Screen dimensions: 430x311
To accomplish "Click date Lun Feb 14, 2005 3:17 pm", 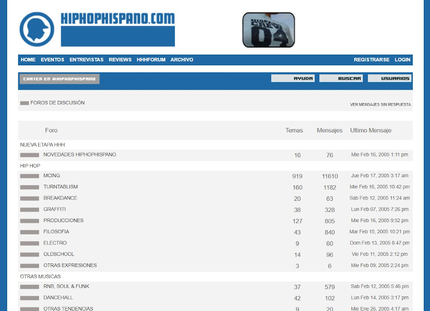I will (380, 298).
